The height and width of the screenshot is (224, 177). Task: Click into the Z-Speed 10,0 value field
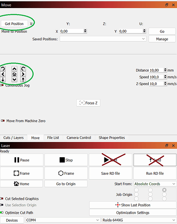(157, 84)
